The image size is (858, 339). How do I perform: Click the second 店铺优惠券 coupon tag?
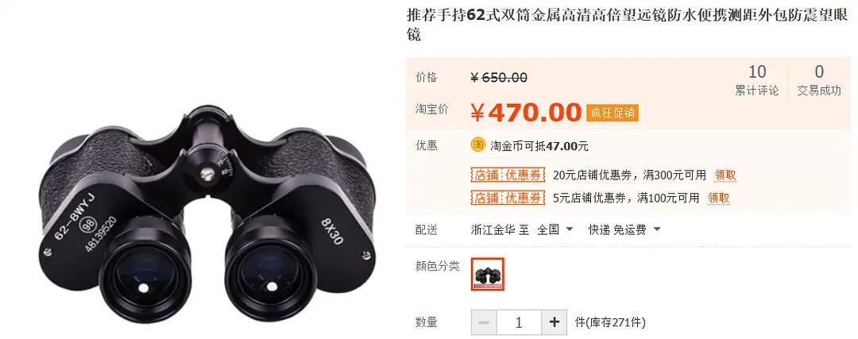[x=508, y=198]
